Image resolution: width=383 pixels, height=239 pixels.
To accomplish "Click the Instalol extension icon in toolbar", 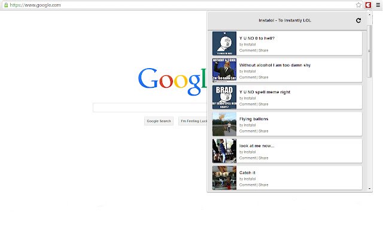I will 368,5.
